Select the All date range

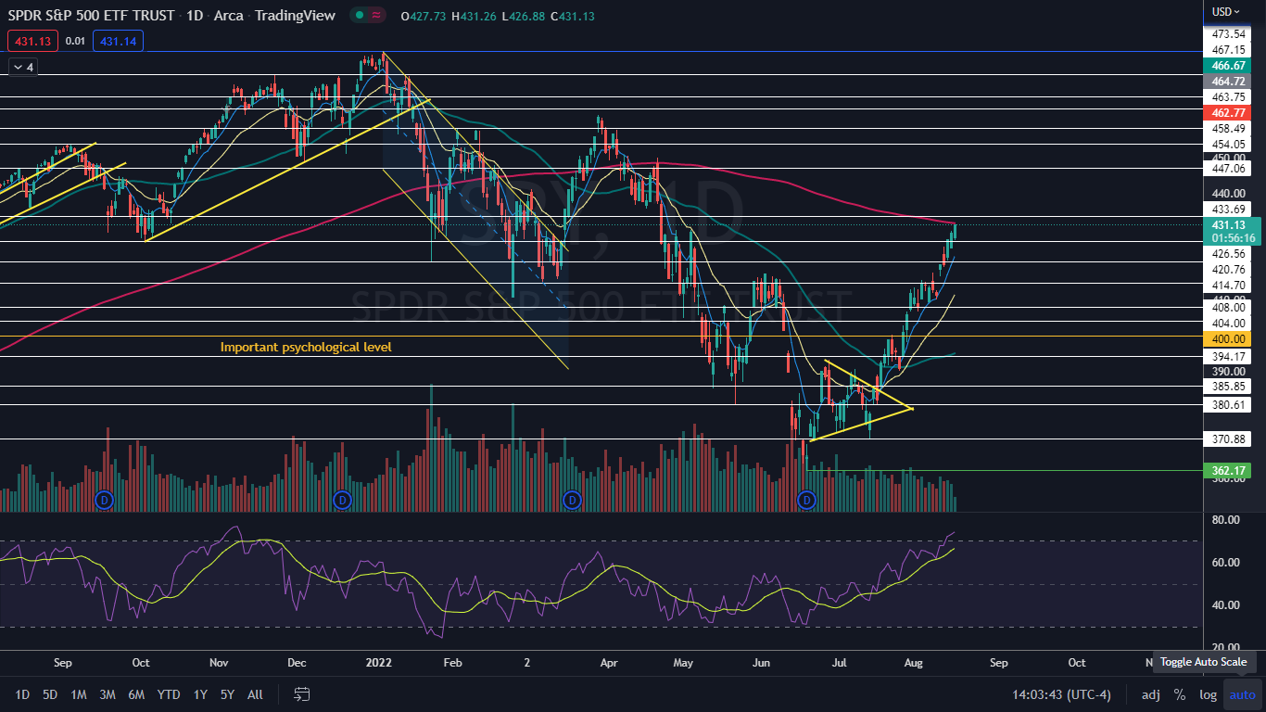256,694
